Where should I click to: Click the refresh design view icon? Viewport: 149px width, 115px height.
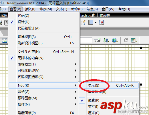pos(126,40)
